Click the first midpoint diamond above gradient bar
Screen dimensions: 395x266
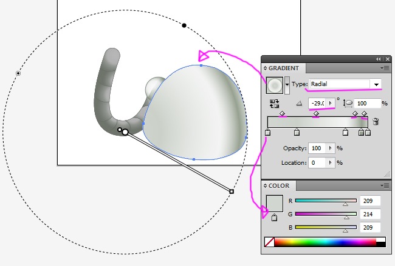click(282, 113)
